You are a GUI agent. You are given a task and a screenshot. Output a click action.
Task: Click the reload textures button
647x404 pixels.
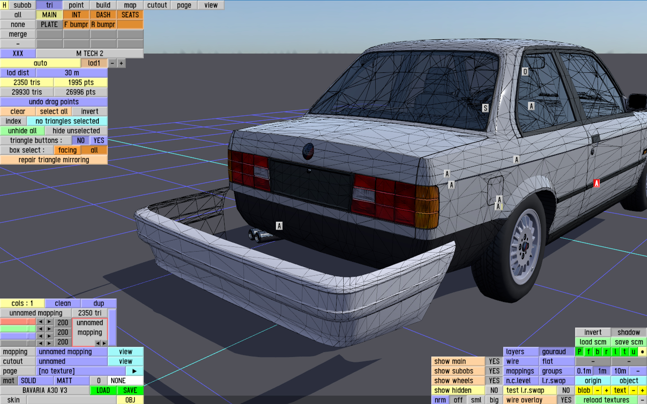coord(607,400)
